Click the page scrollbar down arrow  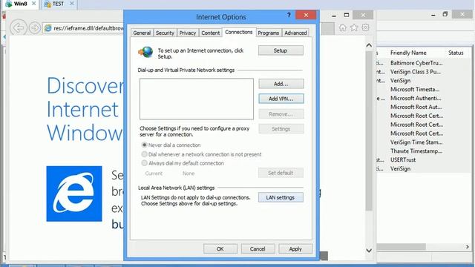point(369,251)
